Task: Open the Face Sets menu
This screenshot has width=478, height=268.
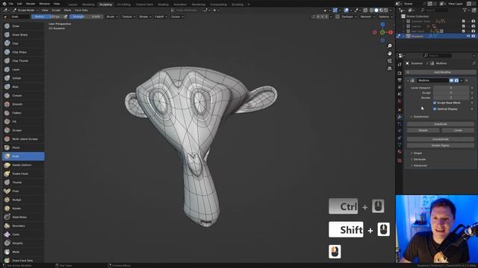Action: coord(81,10)
